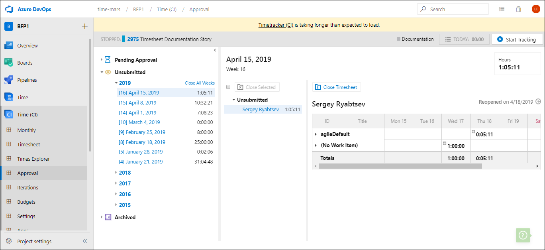Image resolution: width=545 pixels, height=250 pixels.
Task: Open the marketplace shopping bag icon
Action: (x=518, y=9)
